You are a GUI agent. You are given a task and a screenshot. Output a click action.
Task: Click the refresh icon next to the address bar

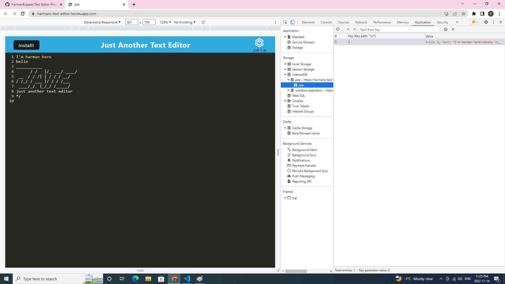[23, 14]
